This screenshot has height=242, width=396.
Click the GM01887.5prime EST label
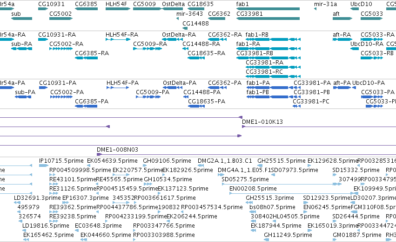pos(357,235)
